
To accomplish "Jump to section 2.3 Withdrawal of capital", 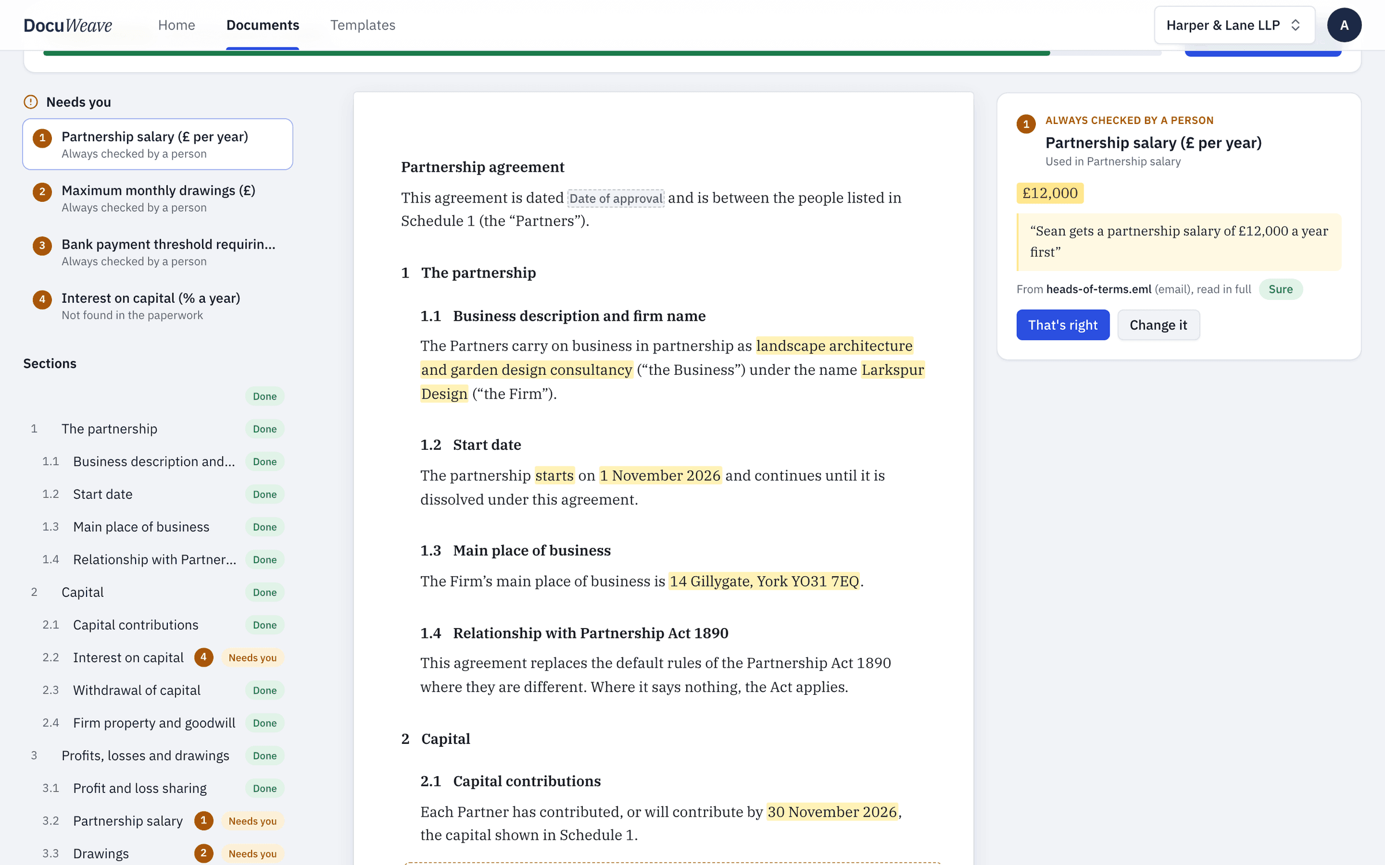I will click(158, 690).
